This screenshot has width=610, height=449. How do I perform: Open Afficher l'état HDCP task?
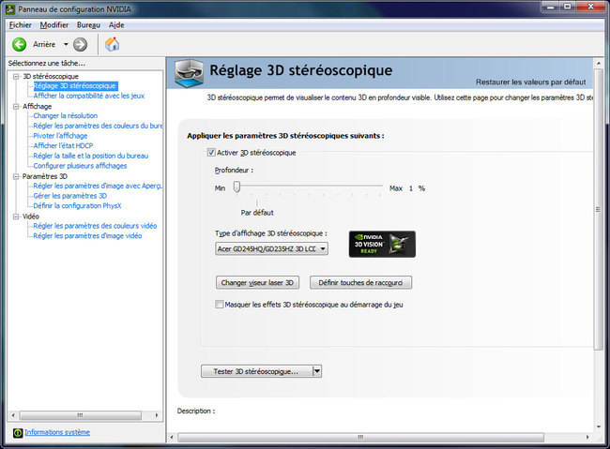pos(63,146)
